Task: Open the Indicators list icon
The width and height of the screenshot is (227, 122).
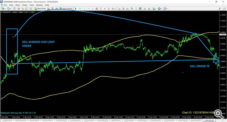Action: point(153,9)
